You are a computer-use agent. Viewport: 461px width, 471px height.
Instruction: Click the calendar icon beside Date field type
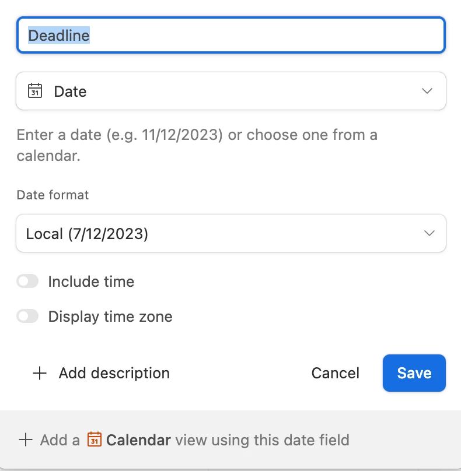[x=35, y=91]
